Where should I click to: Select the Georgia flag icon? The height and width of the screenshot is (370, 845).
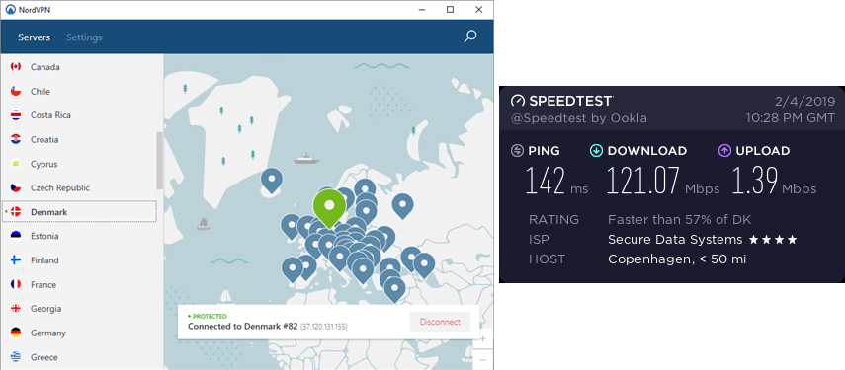[x=16, y=309]
